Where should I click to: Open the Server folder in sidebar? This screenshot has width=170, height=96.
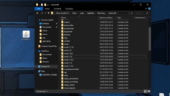tap(45, 34)
